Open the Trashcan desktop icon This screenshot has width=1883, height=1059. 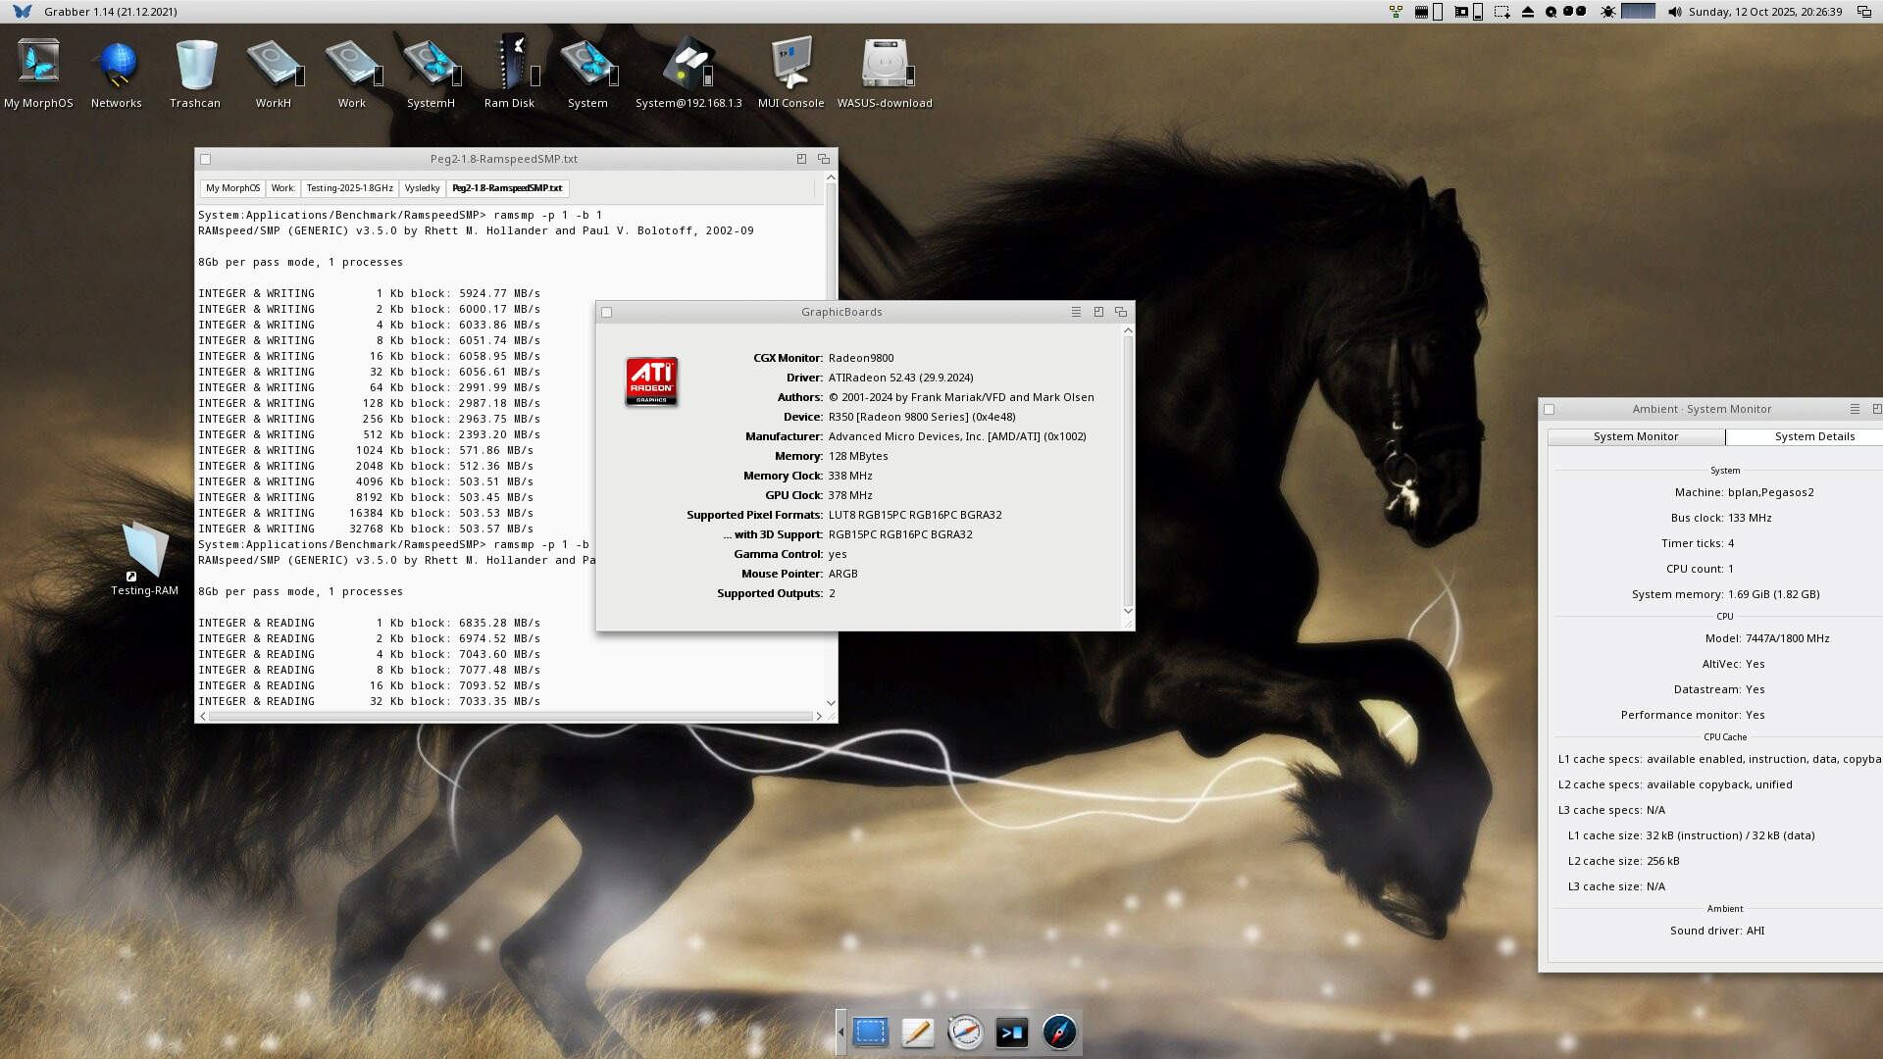[x=195, y=66]
